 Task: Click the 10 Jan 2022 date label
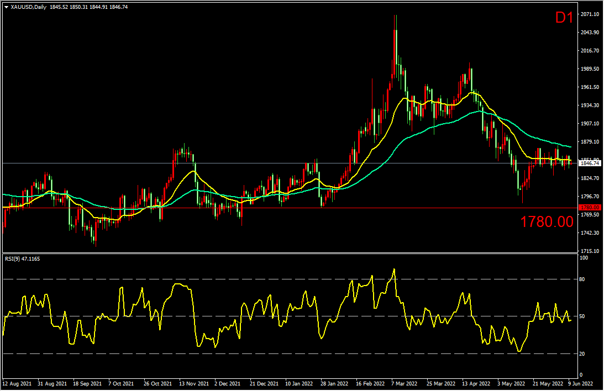299,384
